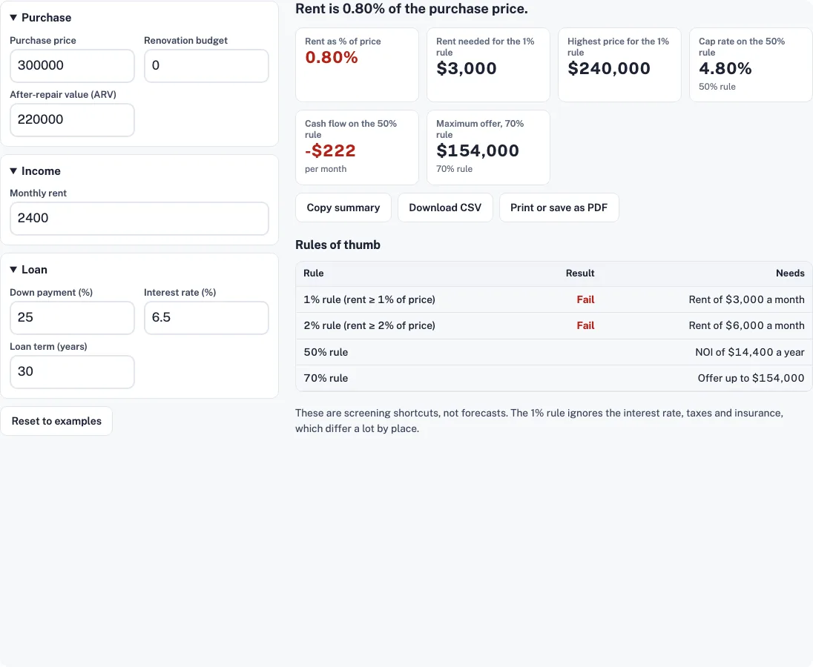
Task: Select 'Rent of $3,000 a month' cell
Action: 747,299
